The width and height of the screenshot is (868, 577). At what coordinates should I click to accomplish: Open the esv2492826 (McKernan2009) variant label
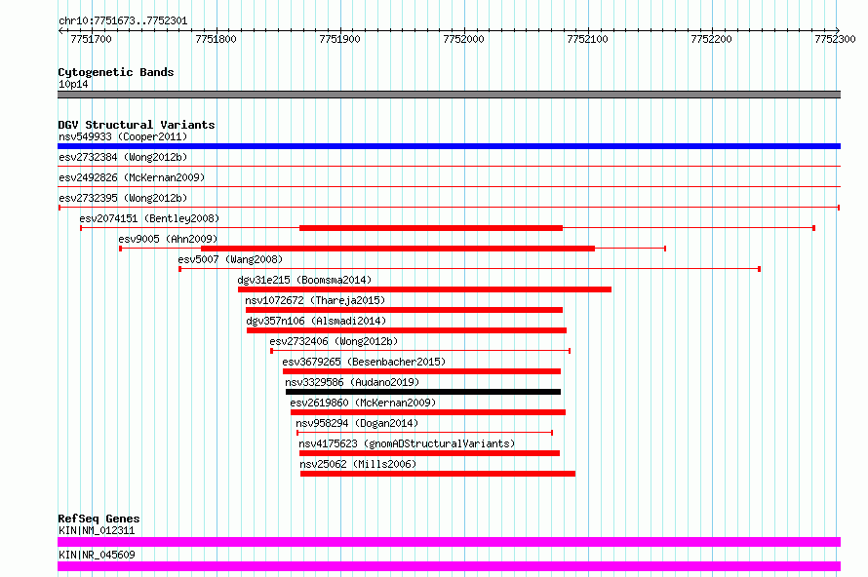[x=132, y=177]
